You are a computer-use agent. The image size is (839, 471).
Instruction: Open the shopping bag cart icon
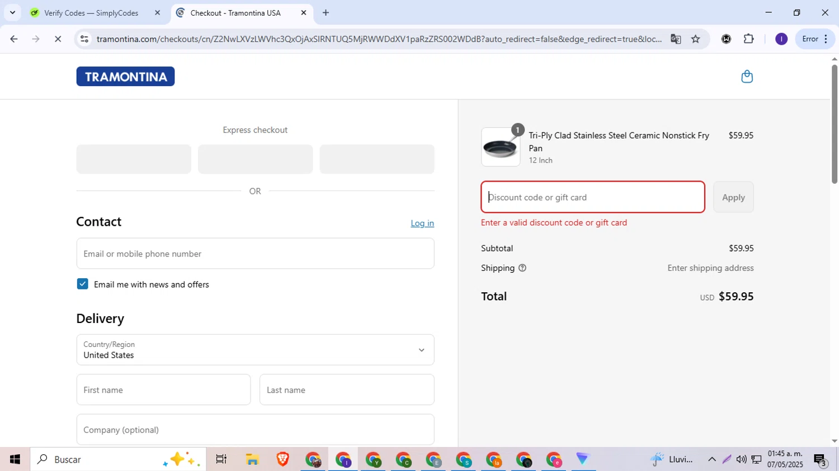point(747,77)
